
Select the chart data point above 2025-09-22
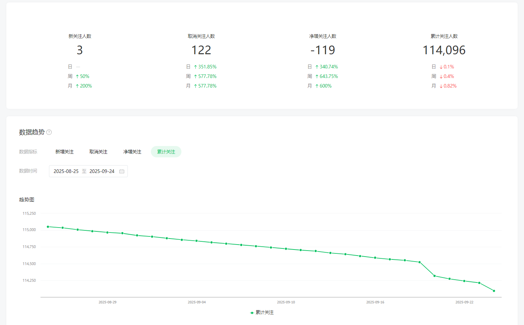[464, 281]
